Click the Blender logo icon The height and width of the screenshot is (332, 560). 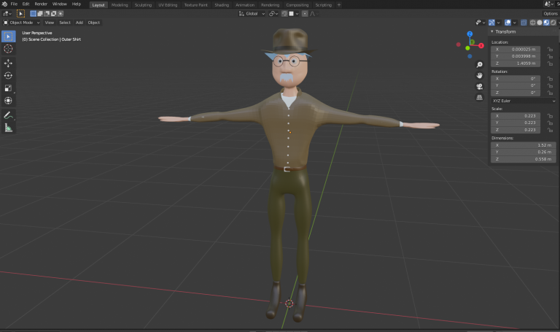(x=4, y=4)
